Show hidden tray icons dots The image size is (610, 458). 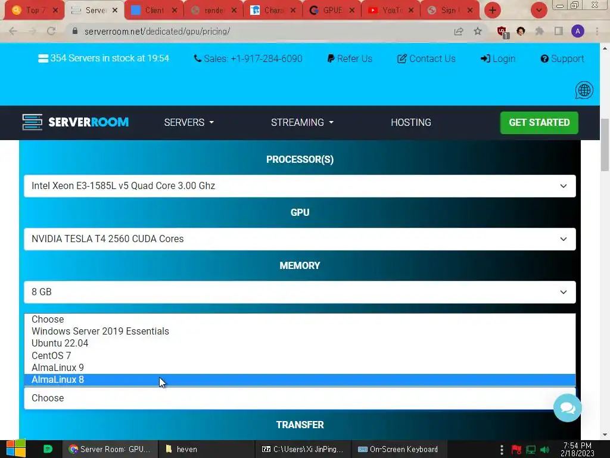pos(502,450)
